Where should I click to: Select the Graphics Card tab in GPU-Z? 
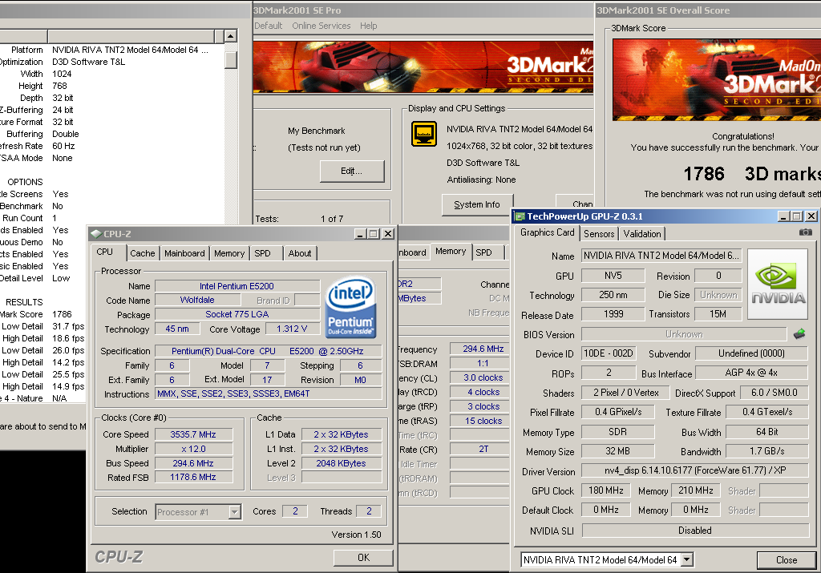pos(547,232)
